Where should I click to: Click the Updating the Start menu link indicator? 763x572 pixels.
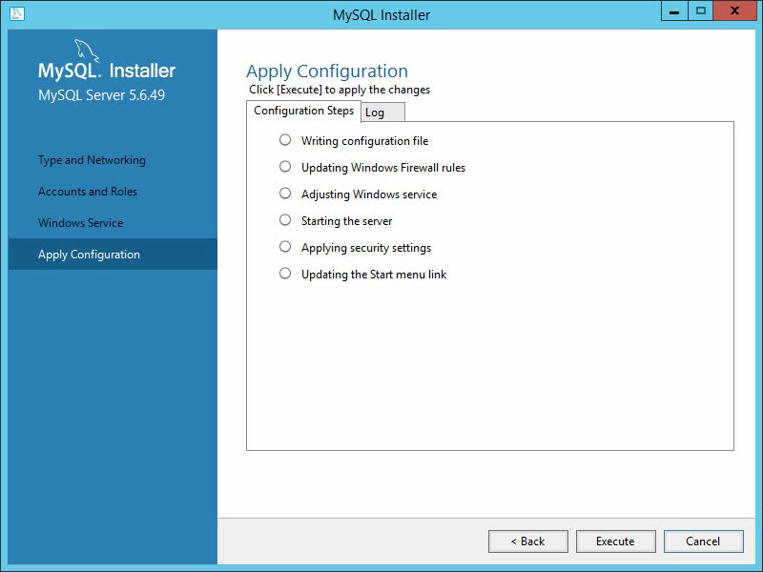285,274
